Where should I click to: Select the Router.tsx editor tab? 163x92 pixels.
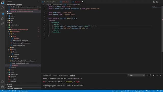click(78, 2)
